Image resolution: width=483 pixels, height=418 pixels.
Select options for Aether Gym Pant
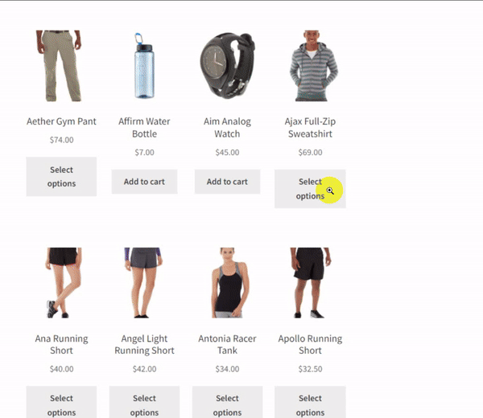(x=61, y=177)
